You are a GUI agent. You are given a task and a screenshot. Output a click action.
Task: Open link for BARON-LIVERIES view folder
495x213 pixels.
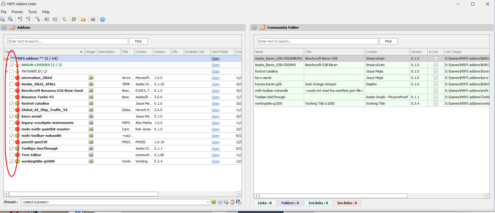click(215, 65)
